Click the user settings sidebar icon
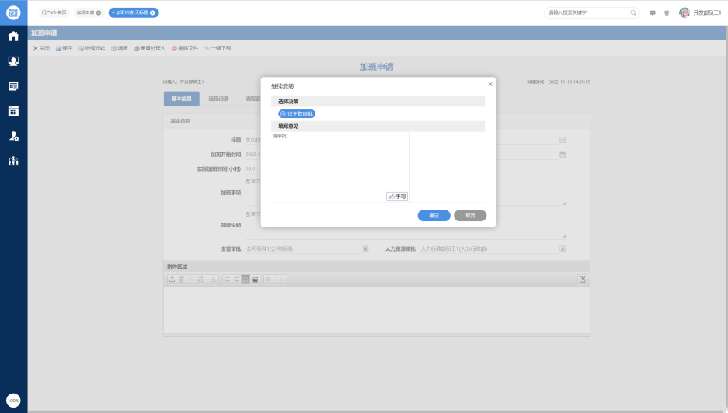The width and height of the screenshot is (728, 413). click(13, 136)
